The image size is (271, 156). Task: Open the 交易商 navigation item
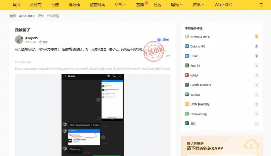pyautogui.click(x=36, y=5)
